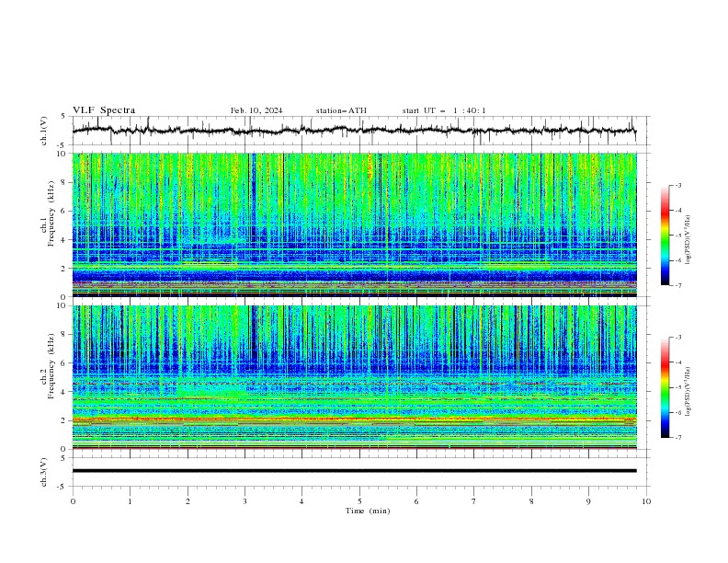Screen dimensions: 728x563
Task: Click time axis tick label "1"
Action: tap(130, 501)
